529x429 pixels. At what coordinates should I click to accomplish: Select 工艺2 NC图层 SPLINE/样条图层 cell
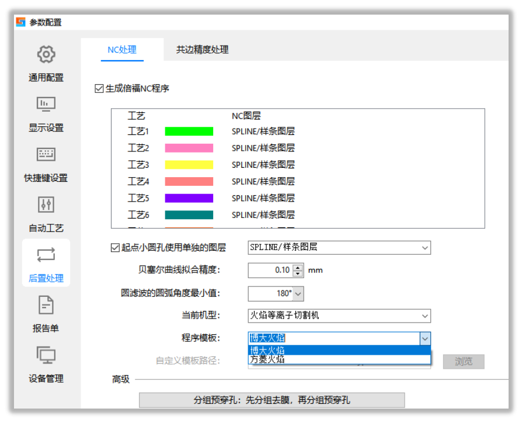click(263, 148)
